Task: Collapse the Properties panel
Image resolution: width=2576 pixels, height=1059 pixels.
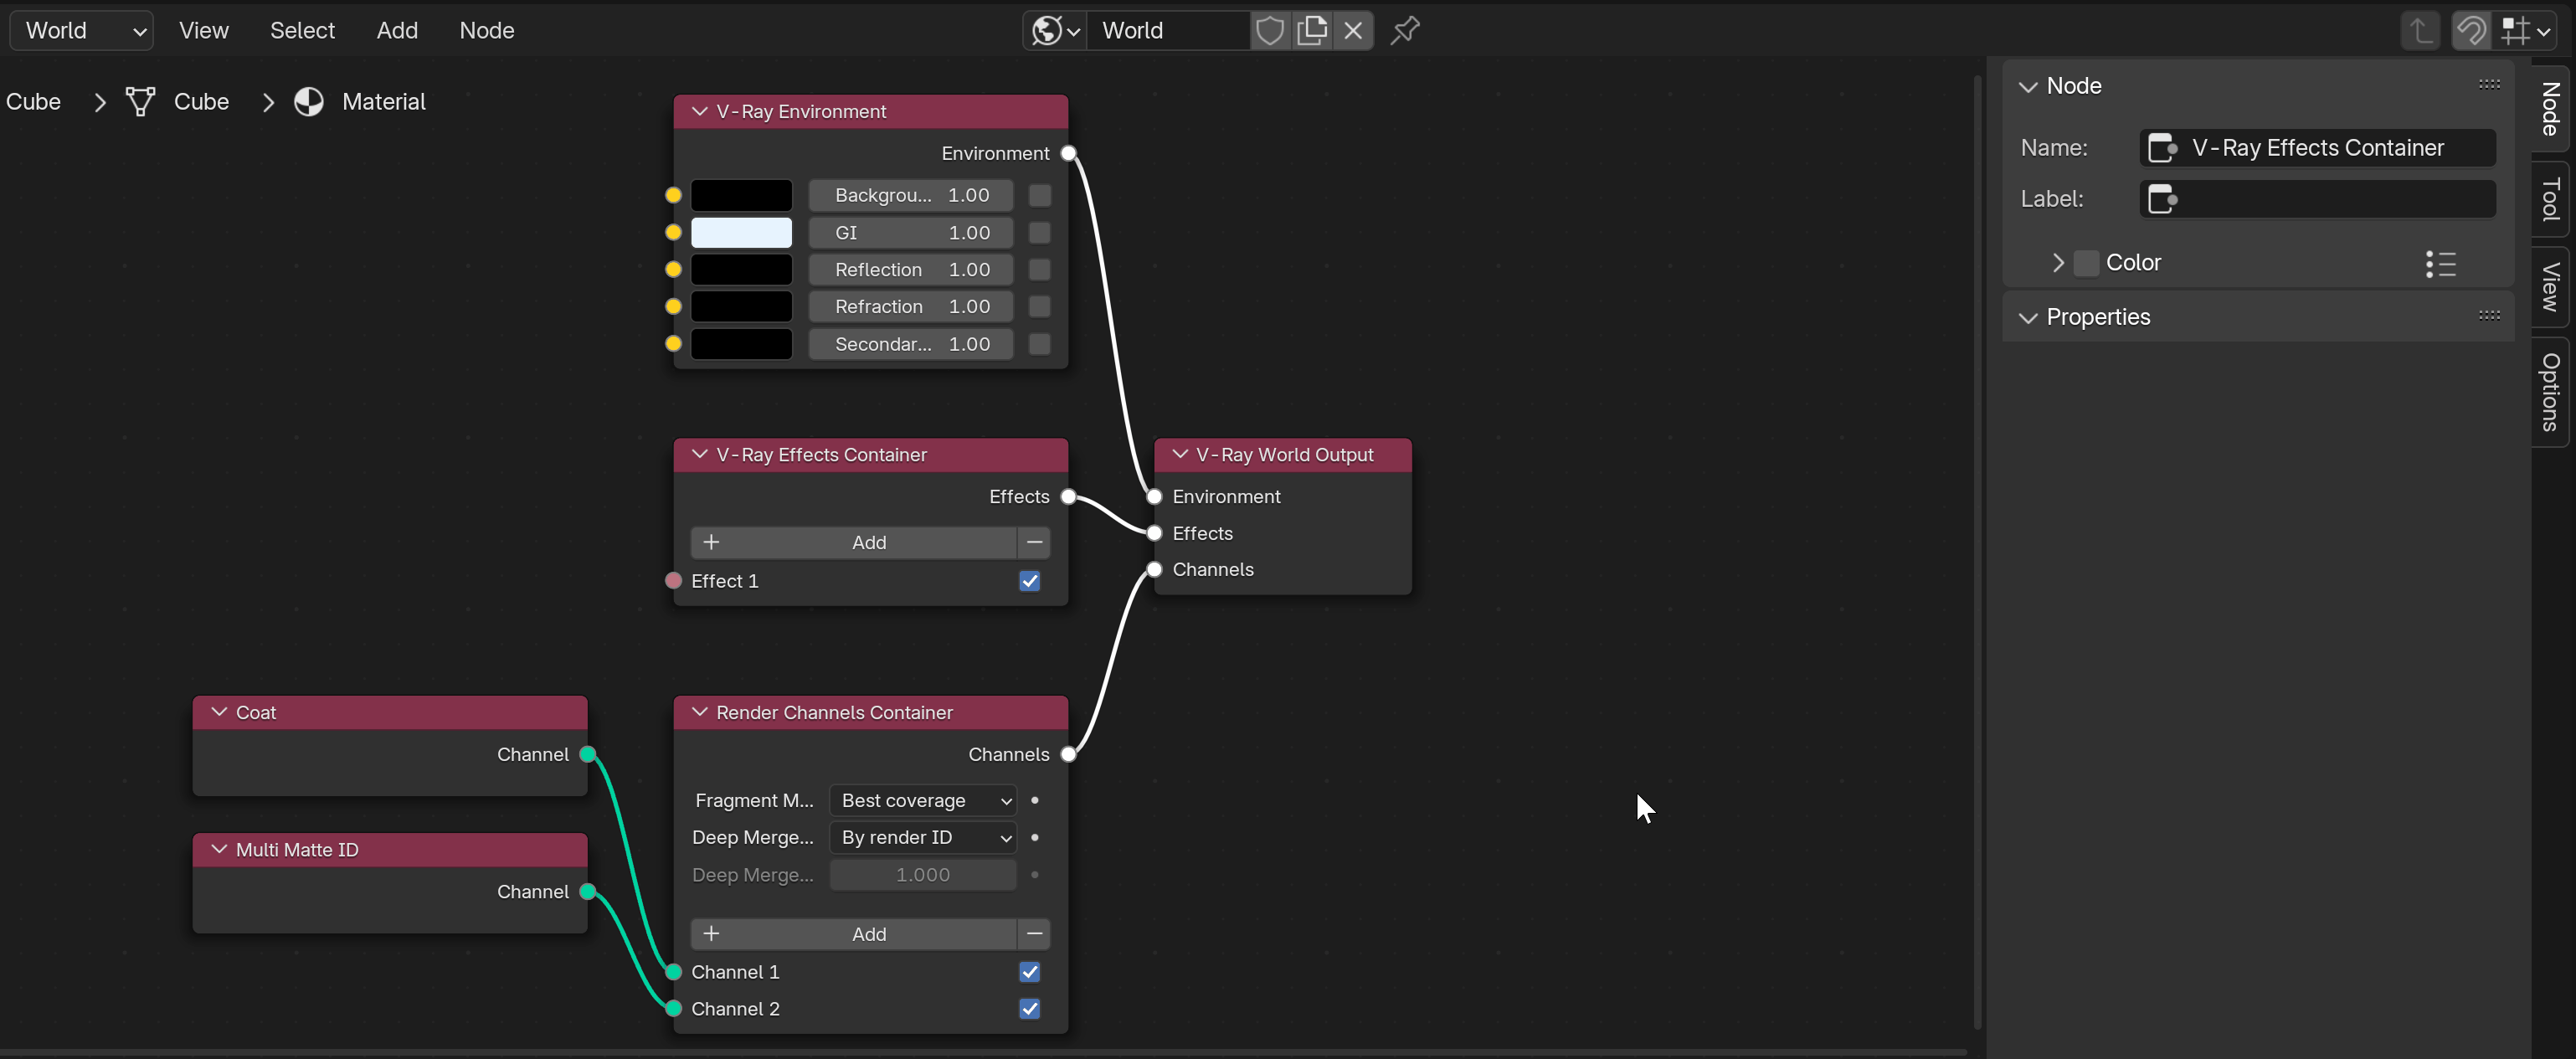Action: point(2027,317)
